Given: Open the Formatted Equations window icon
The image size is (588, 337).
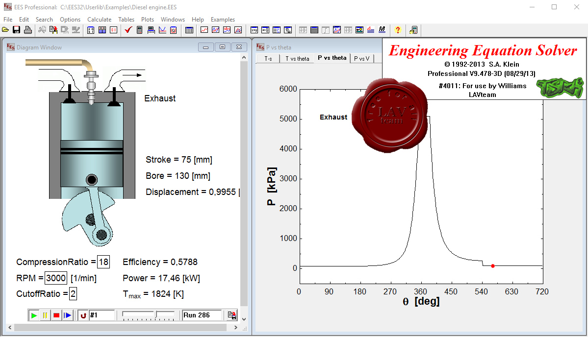Looking at the screenshot, I should [x=265, y=30].
